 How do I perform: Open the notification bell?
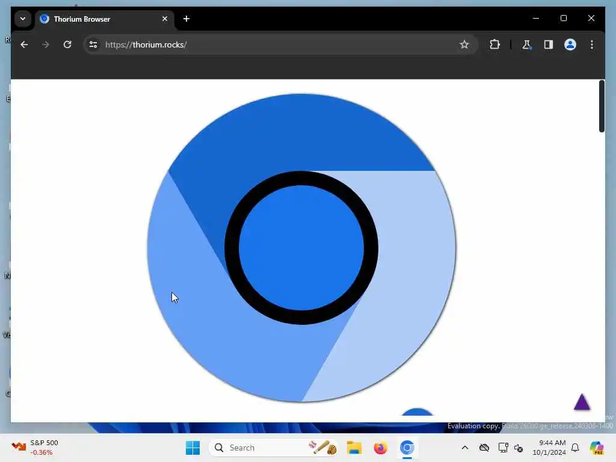[x=575, y=448]
